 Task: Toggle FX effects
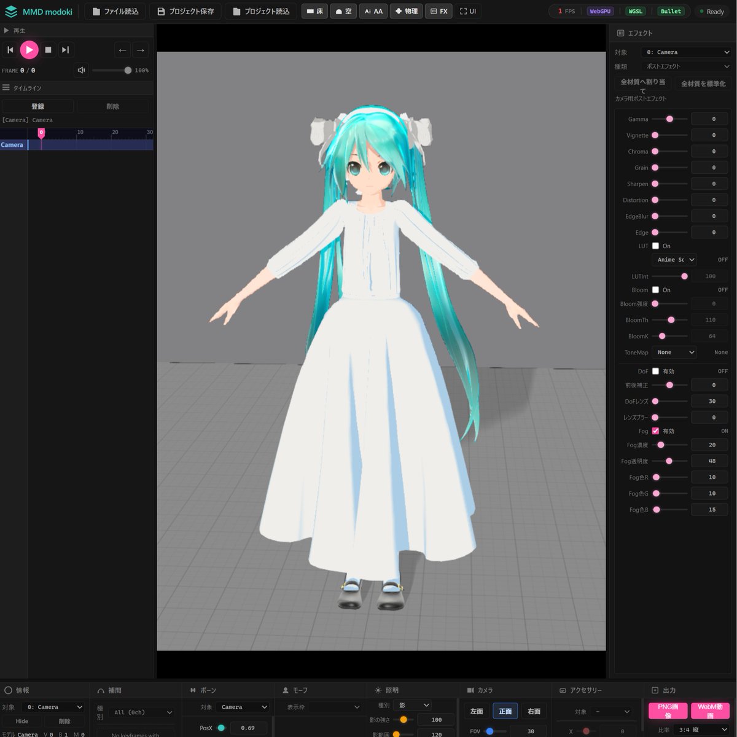point(439,11)
